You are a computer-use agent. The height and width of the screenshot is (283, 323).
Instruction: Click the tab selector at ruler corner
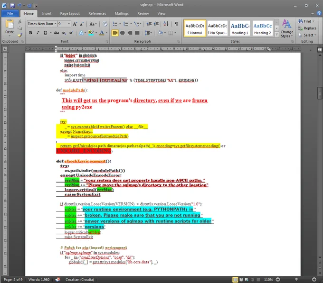tap(5, 49)
